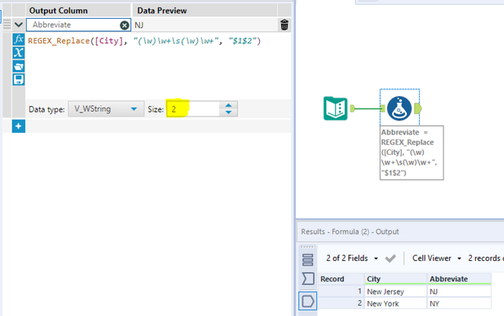Click the Results - Formula (2) - Output title
Image resolution: width=504 pixels, height=316 pixels.
point(349,232)
